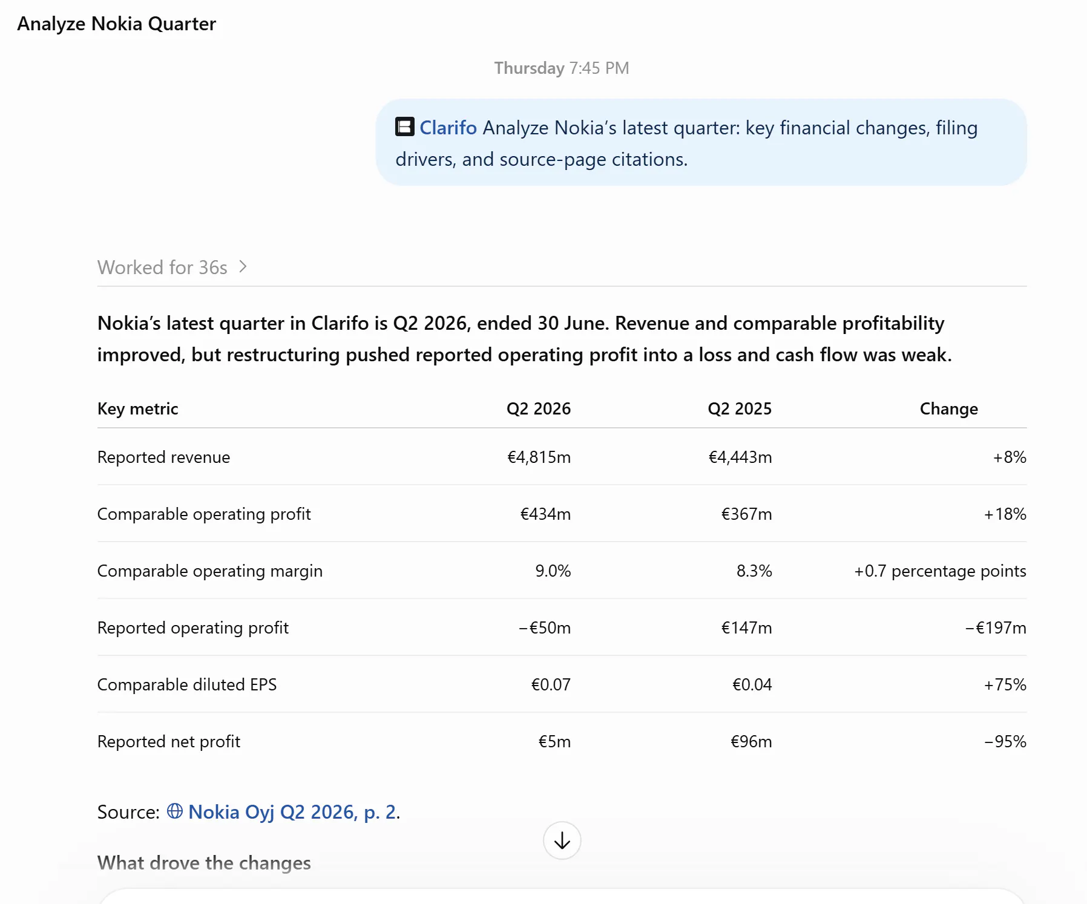Click 'Comparable diluted EPS' row label
Viewport: 1087px width, 904px height.
click(187, 684)
